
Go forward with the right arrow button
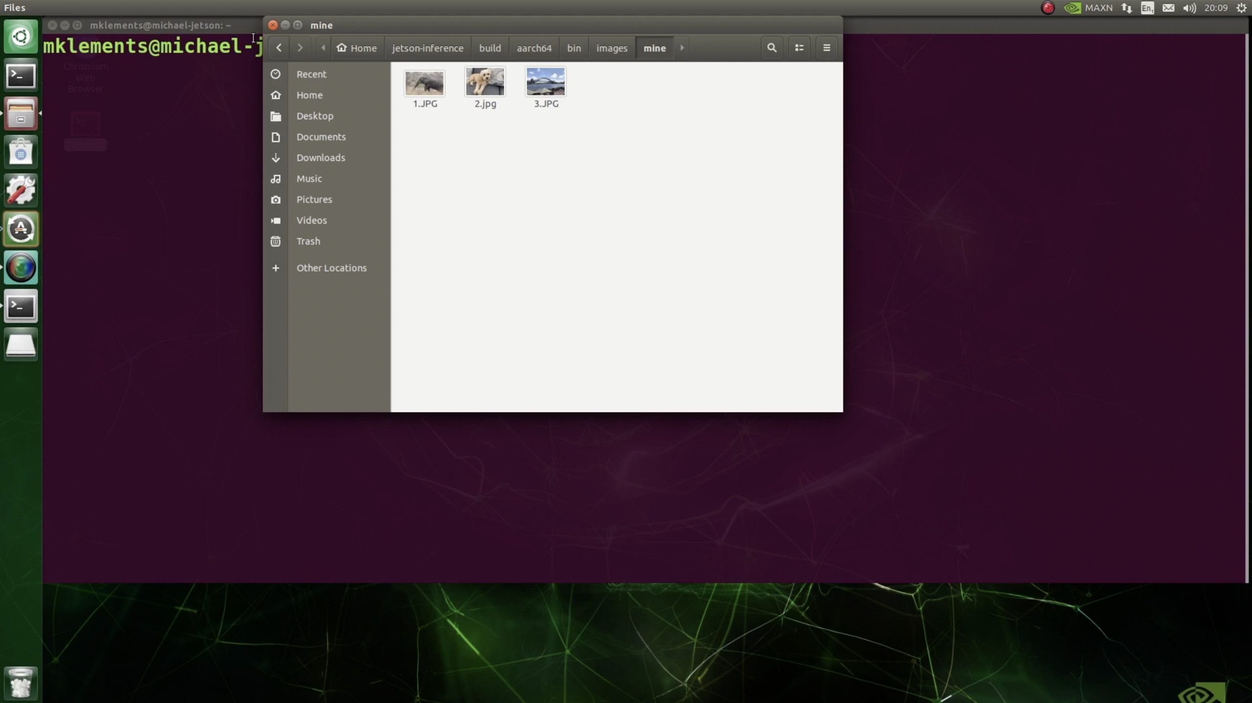pos(300,48)
